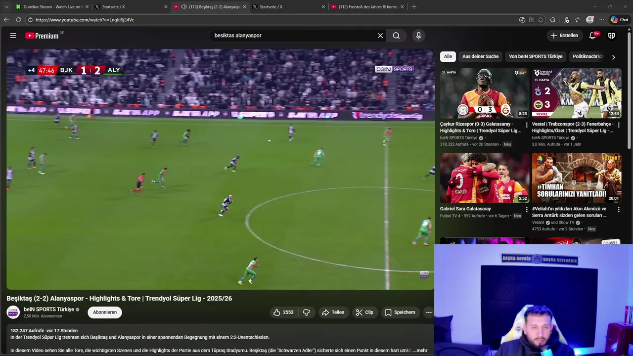This screenshot has height=356, width=633.
Task: Click title Gabriel Sara Galatasaray
Action: (x=465, y=209)
